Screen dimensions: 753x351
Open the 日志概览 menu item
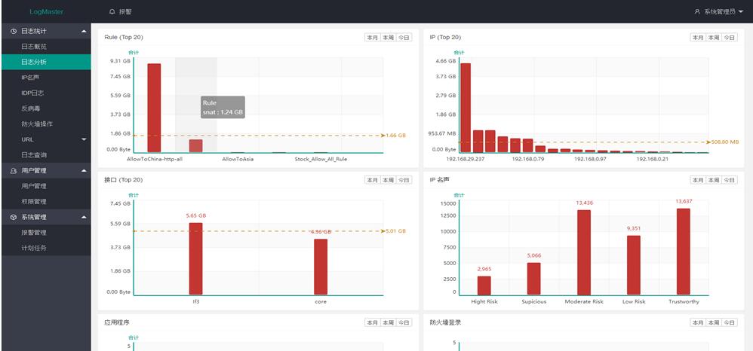pyautogui.click(x=34, y=47)
